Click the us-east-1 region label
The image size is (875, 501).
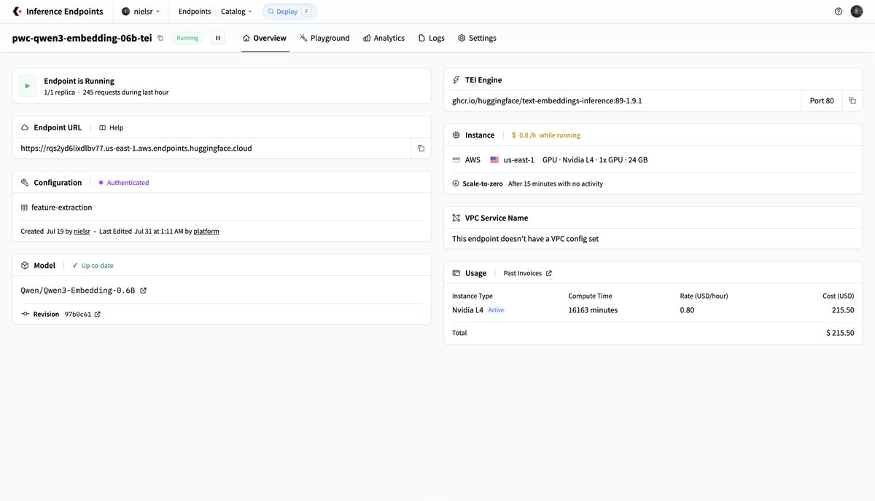click(519, 159)
